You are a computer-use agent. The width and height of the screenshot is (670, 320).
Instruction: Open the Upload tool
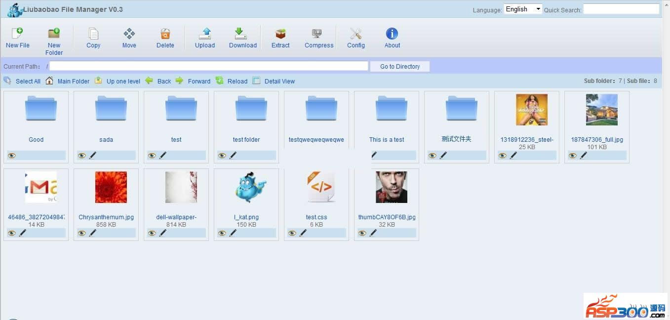(x=205, y=34)
